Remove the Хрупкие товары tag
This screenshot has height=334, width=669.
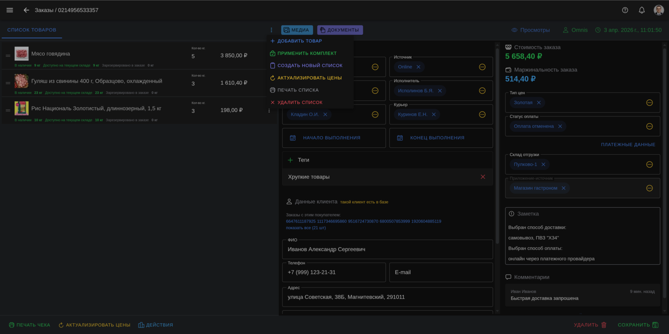point(483,177)
